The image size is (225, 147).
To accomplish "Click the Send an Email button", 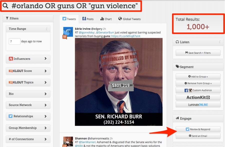I will pos(198,136).
